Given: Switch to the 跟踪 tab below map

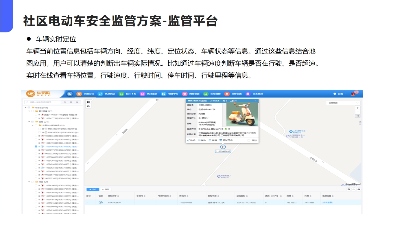Looking at the screenshot, I should [105, 189].
